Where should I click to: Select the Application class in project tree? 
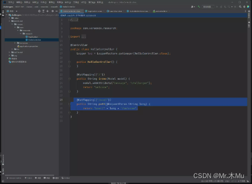[32, 37]
